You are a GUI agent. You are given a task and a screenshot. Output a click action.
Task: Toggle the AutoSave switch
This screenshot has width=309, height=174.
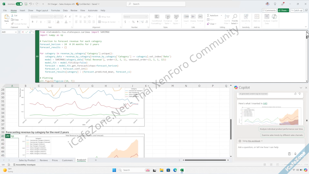click(x=19, y=4)
